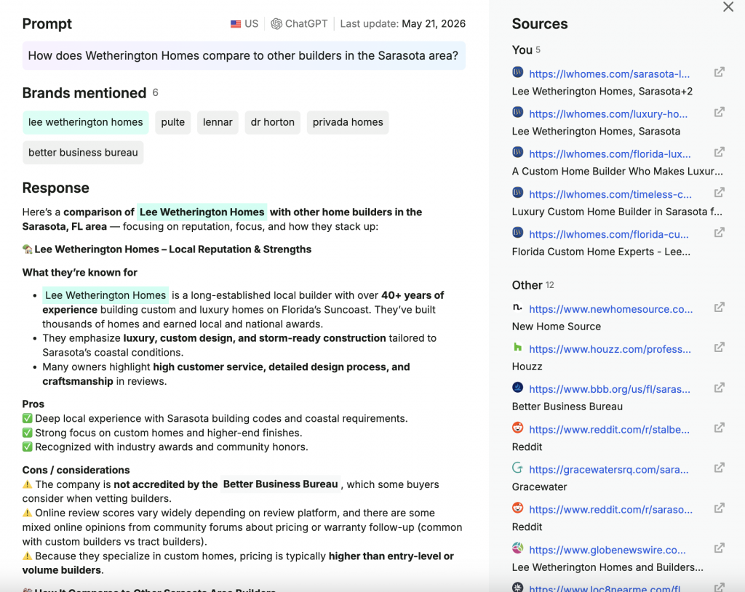The height and width of the screenshot is (592, 745).
Task: Click favicon beside lwhomes.com/florida-cu link
Action: [517, 232]
